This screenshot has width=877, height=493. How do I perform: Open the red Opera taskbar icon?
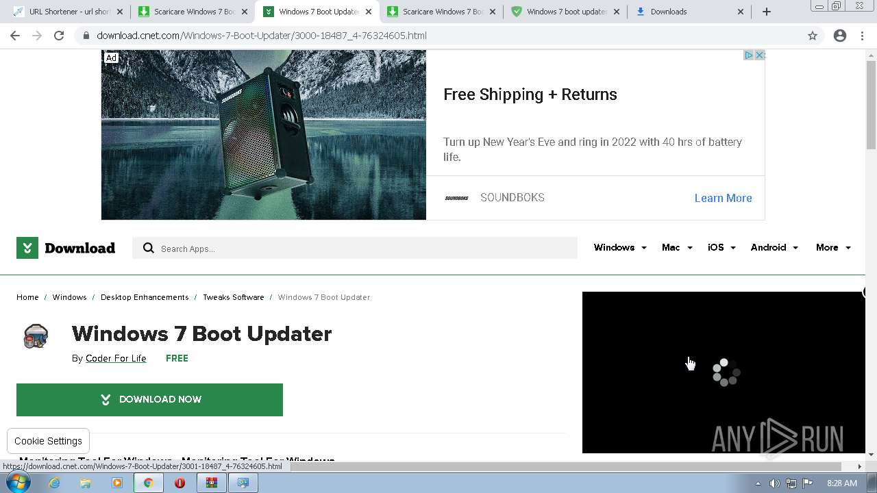click(x=180, y=483)
